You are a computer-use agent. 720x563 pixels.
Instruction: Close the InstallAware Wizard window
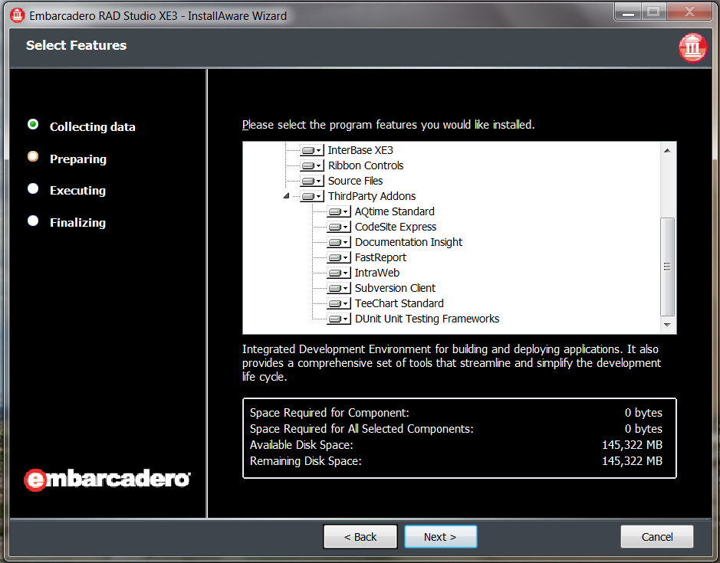689,12
